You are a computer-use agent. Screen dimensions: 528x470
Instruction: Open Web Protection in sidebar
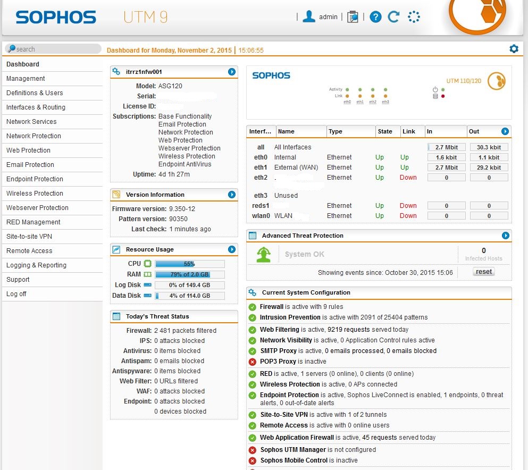coord(52,150)
